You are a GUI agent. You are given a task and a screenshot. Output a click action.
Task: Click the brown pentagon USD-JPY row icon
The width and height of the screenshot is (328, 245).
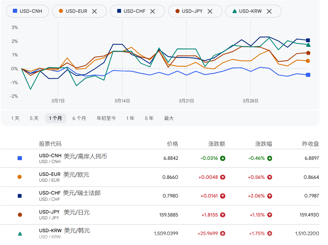pyautogui.click(x=20, y=215)
